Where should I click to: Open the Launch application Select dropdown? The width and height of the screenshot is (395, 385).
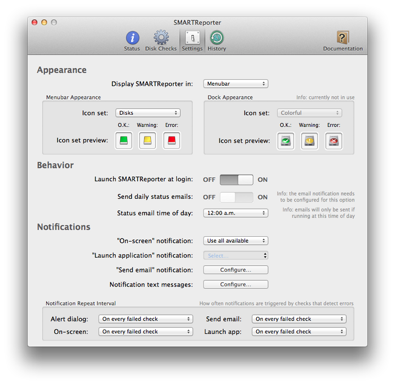pyautogui.click(x=236, y=255)
